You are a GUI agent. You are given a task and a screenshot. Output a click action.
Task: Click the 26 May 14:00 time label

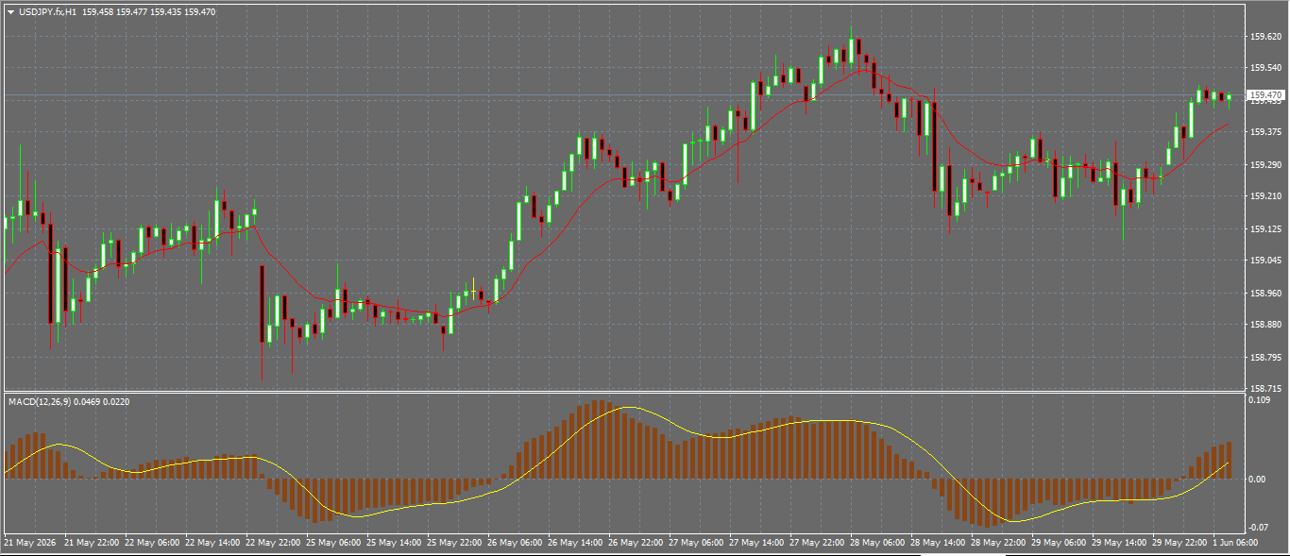[576, 544]
